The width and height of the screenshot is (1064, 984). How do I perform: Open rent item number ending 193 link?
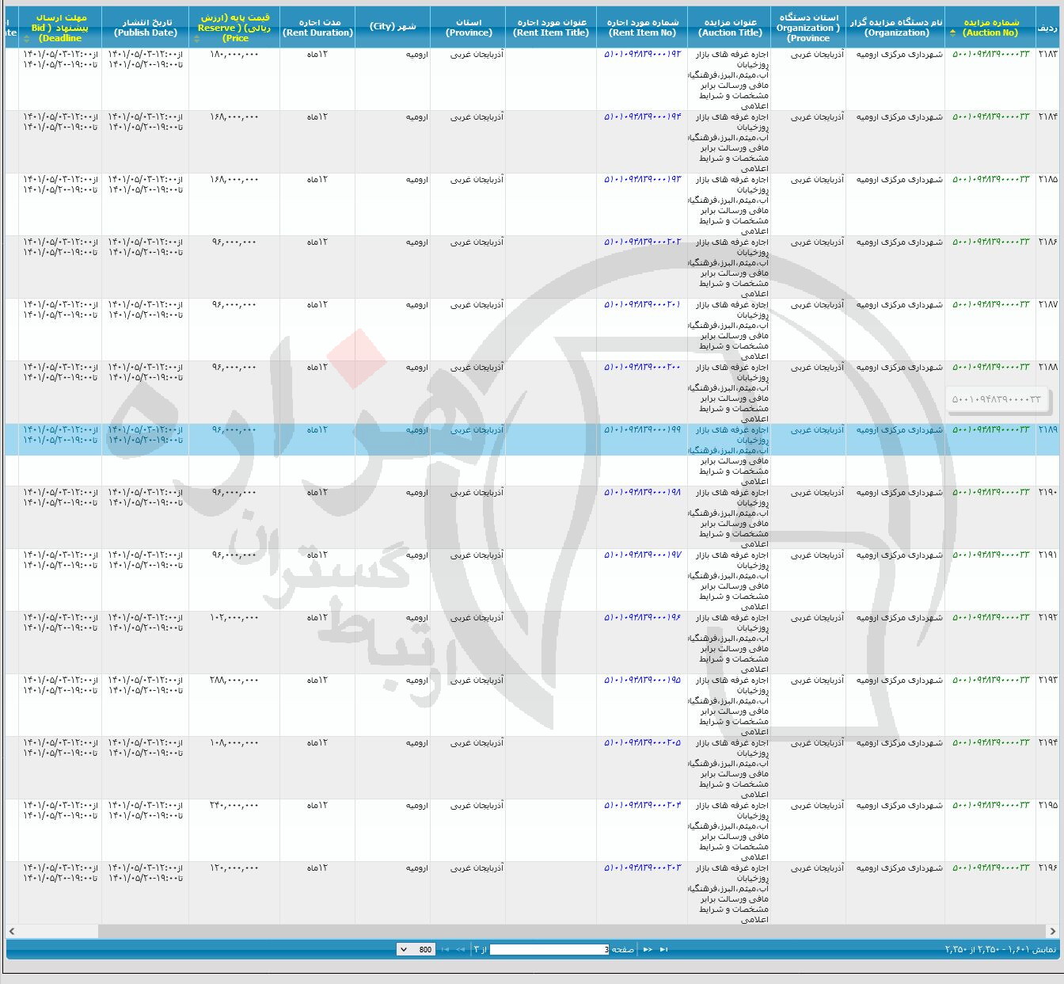pyautogui.click(x=642, y=180)
